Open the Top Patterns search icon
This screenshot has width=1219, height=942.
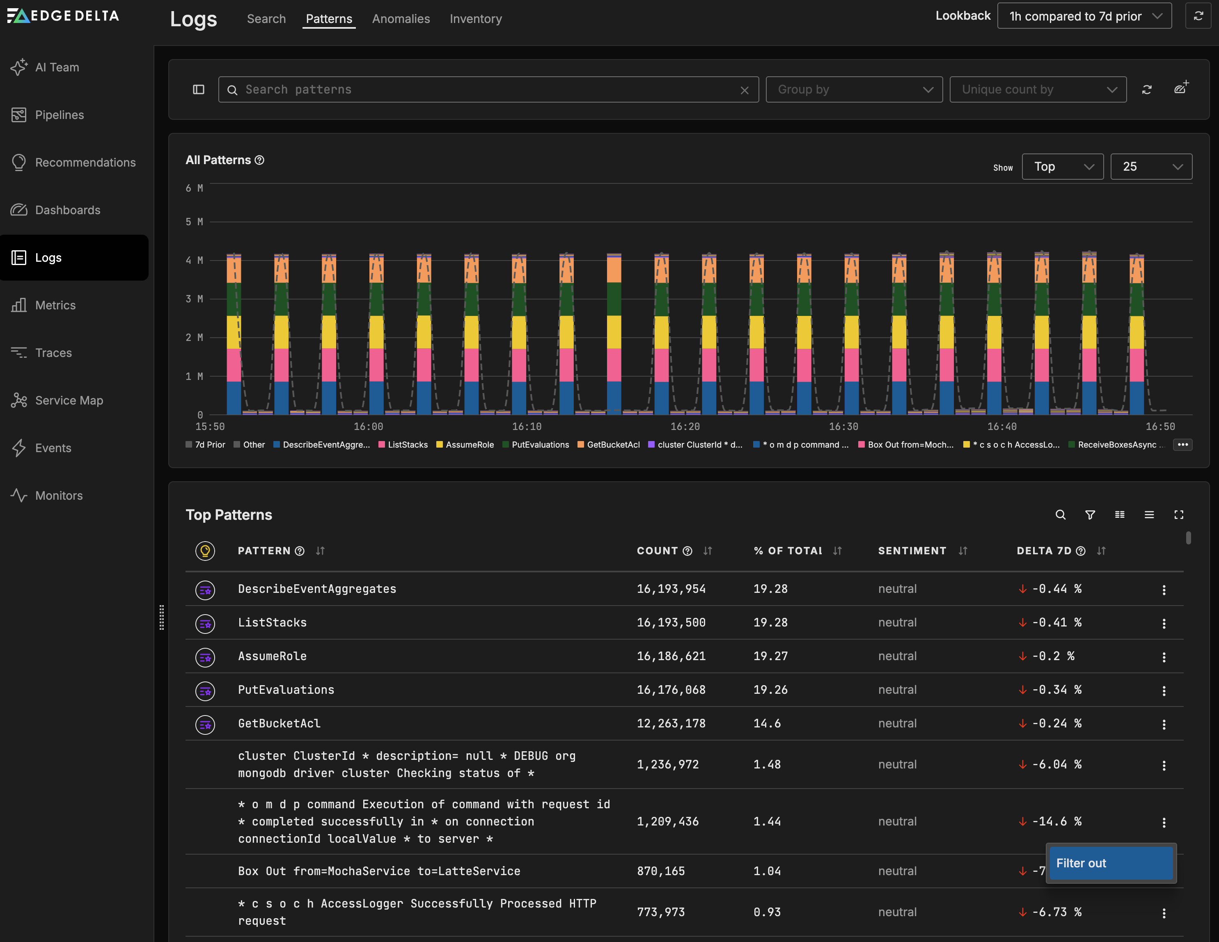point(1061,514)
